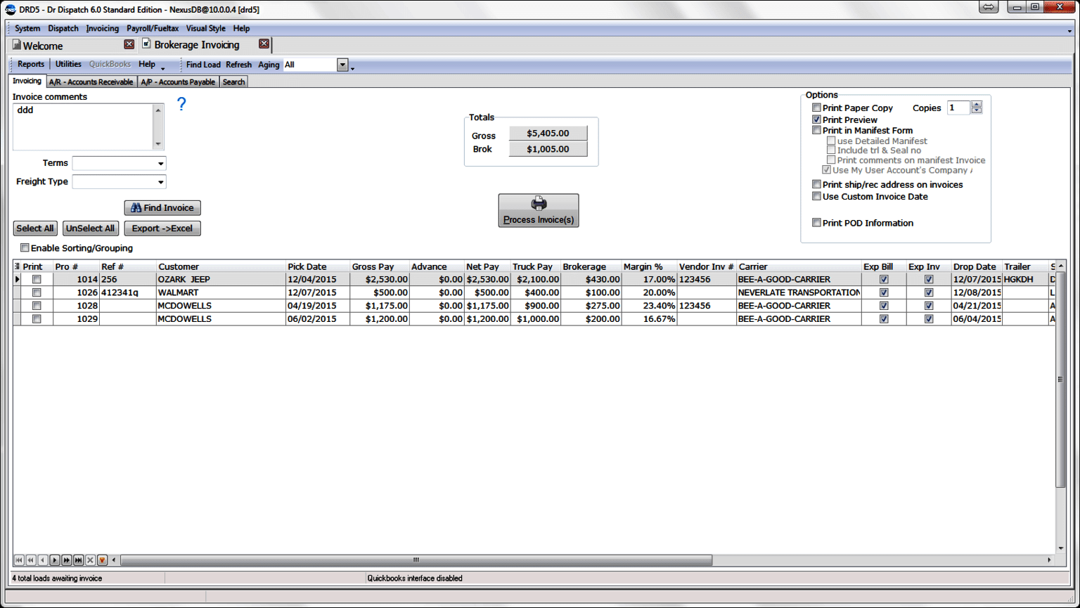Uncheck the Print Preview option
1080x608 pixels.
click(x=816, y=119)
